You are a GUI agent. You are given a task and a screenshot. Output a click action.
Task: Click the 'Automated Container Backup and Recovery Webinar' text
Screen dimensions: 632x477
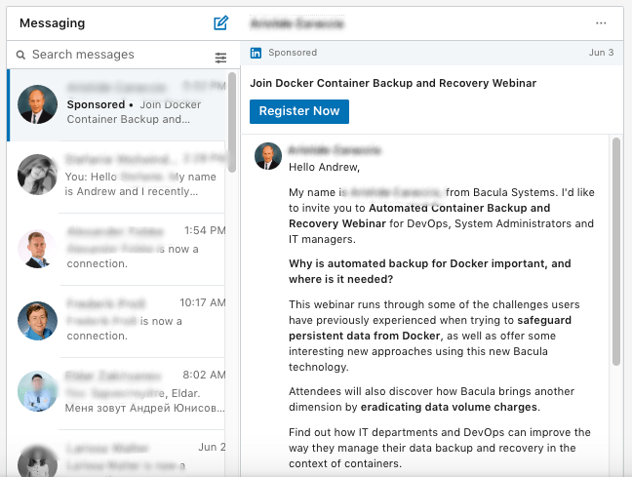click(x=419, y=216)
